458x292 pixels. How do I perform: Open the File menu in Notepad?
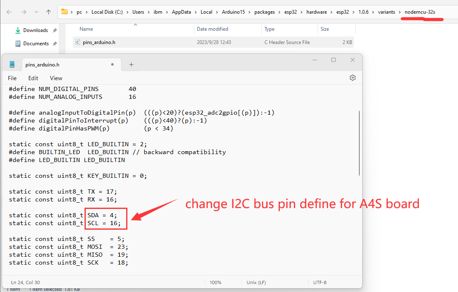point(12,78)
